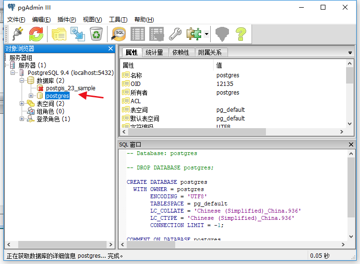The image size is (360, 264).
Task: Select the postgres database tree item
Action: coord(58,96)
